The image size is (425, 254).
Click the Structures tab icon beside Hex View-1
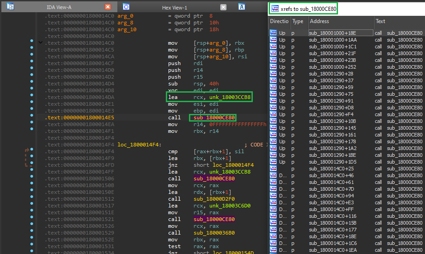[242, 7]
